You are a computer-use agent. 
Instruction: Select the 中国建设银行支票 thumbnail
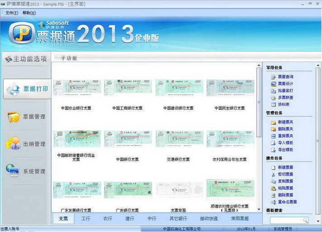179,88
